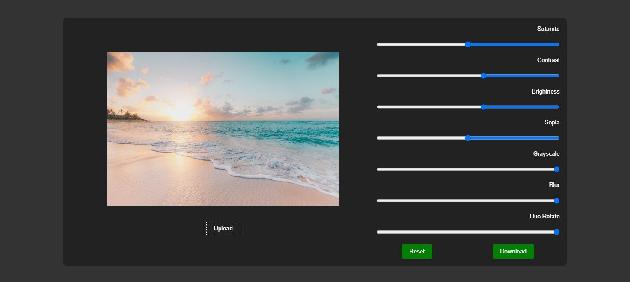Image resolution: width=630 pixels, height=282 pixels.
Task: Select the Blur slider handle
Action: click(556, 201)
